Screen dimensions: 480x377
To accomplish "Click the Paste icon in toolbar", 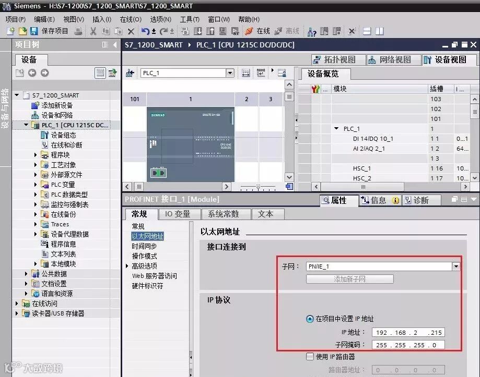I will (x=118, y=31).
